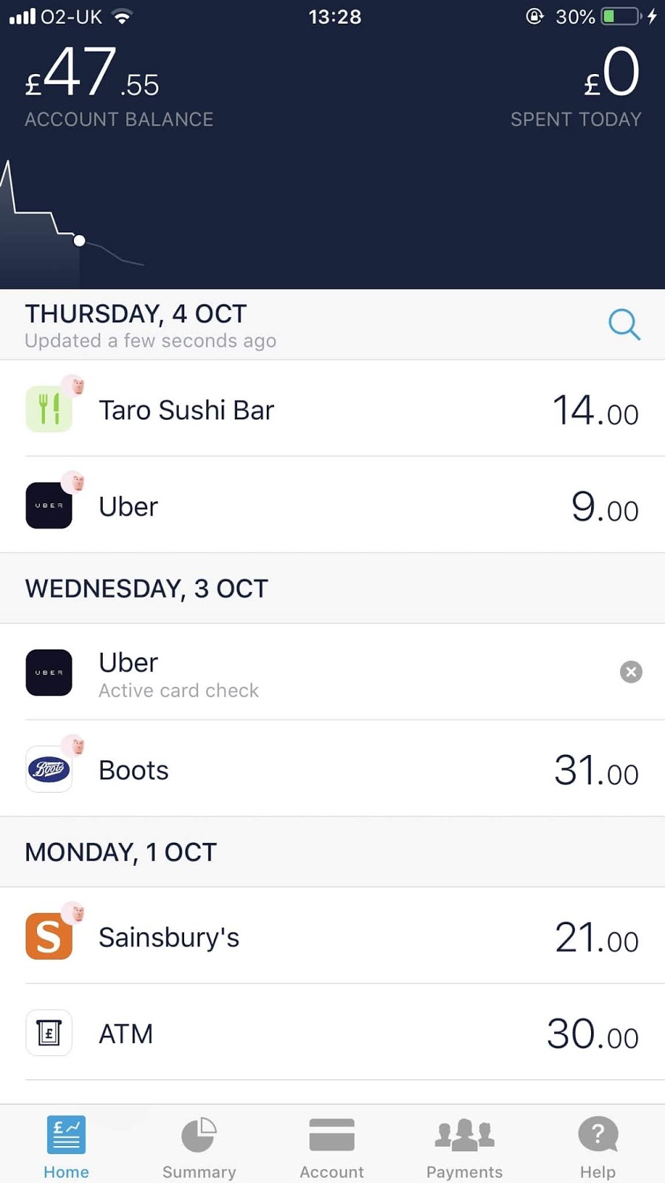Image resolution: width=665 pixels, height=1183 pixels.
Task: Dismiss the Uber active card check
Action: click(x=630, y=672)
